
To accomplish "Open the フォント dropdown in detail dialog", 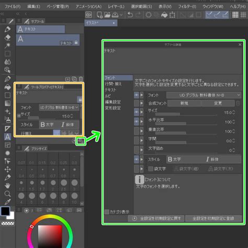I will (x=204, y=95).
